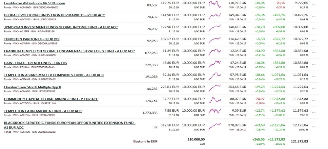
Task: Show the actions menu for Tungsten Pariton
Action: (x=314, y=41)
